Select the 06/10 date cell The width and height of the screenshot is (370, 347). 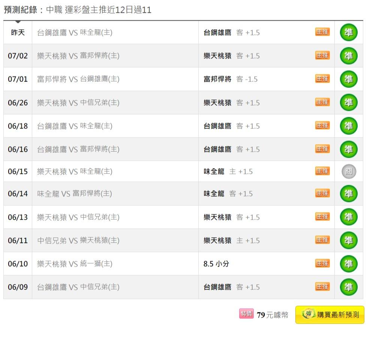[18, 264]
